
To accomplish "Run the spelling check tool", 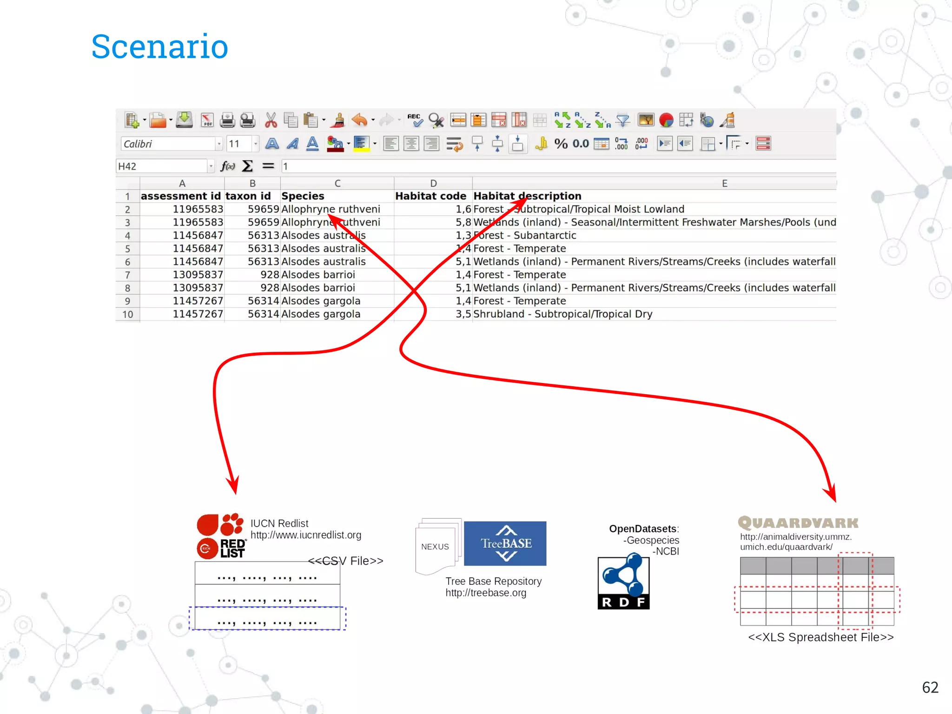I will click(415, 120).
